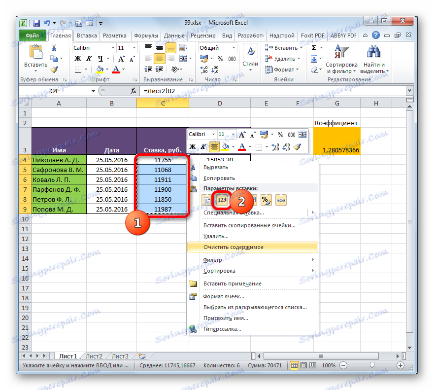Screen dimensions: 434x390
Task: Open the Файл tab
Action: [33, 35]
